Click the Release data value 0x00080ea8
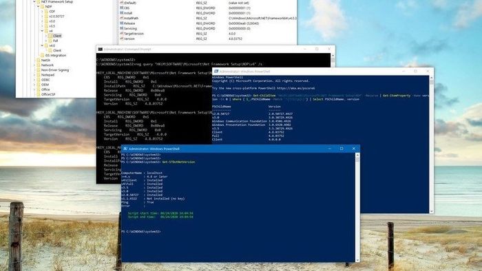This screenshot has width=482, height=271. [244, 23]
